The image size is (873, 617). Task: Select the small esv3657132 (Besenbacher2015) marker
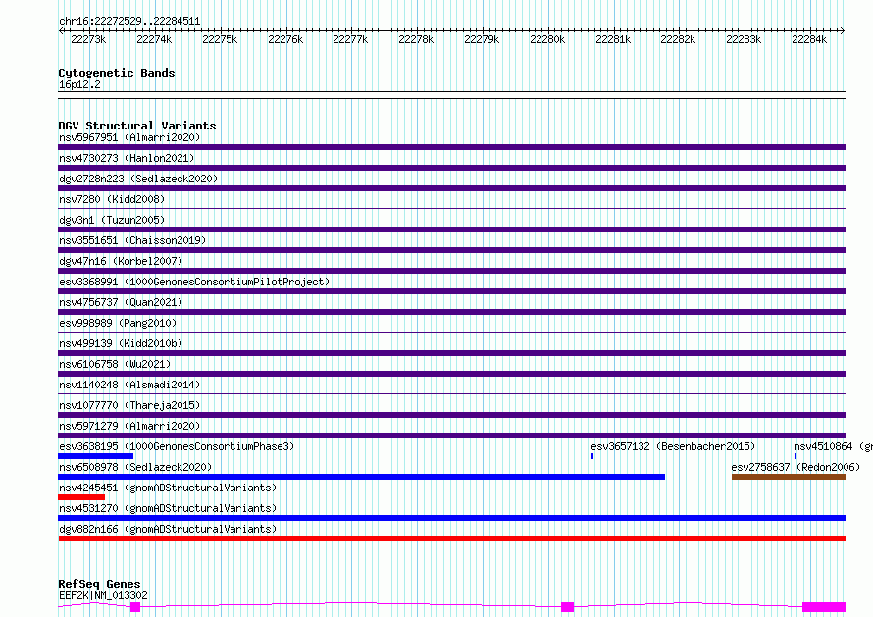point(592,456)
